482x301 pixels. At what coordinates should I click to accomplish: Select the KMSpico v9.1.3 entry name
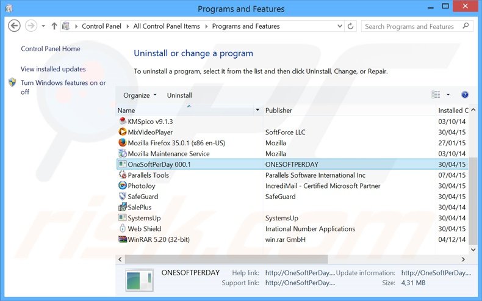click(x=150, y=121)
